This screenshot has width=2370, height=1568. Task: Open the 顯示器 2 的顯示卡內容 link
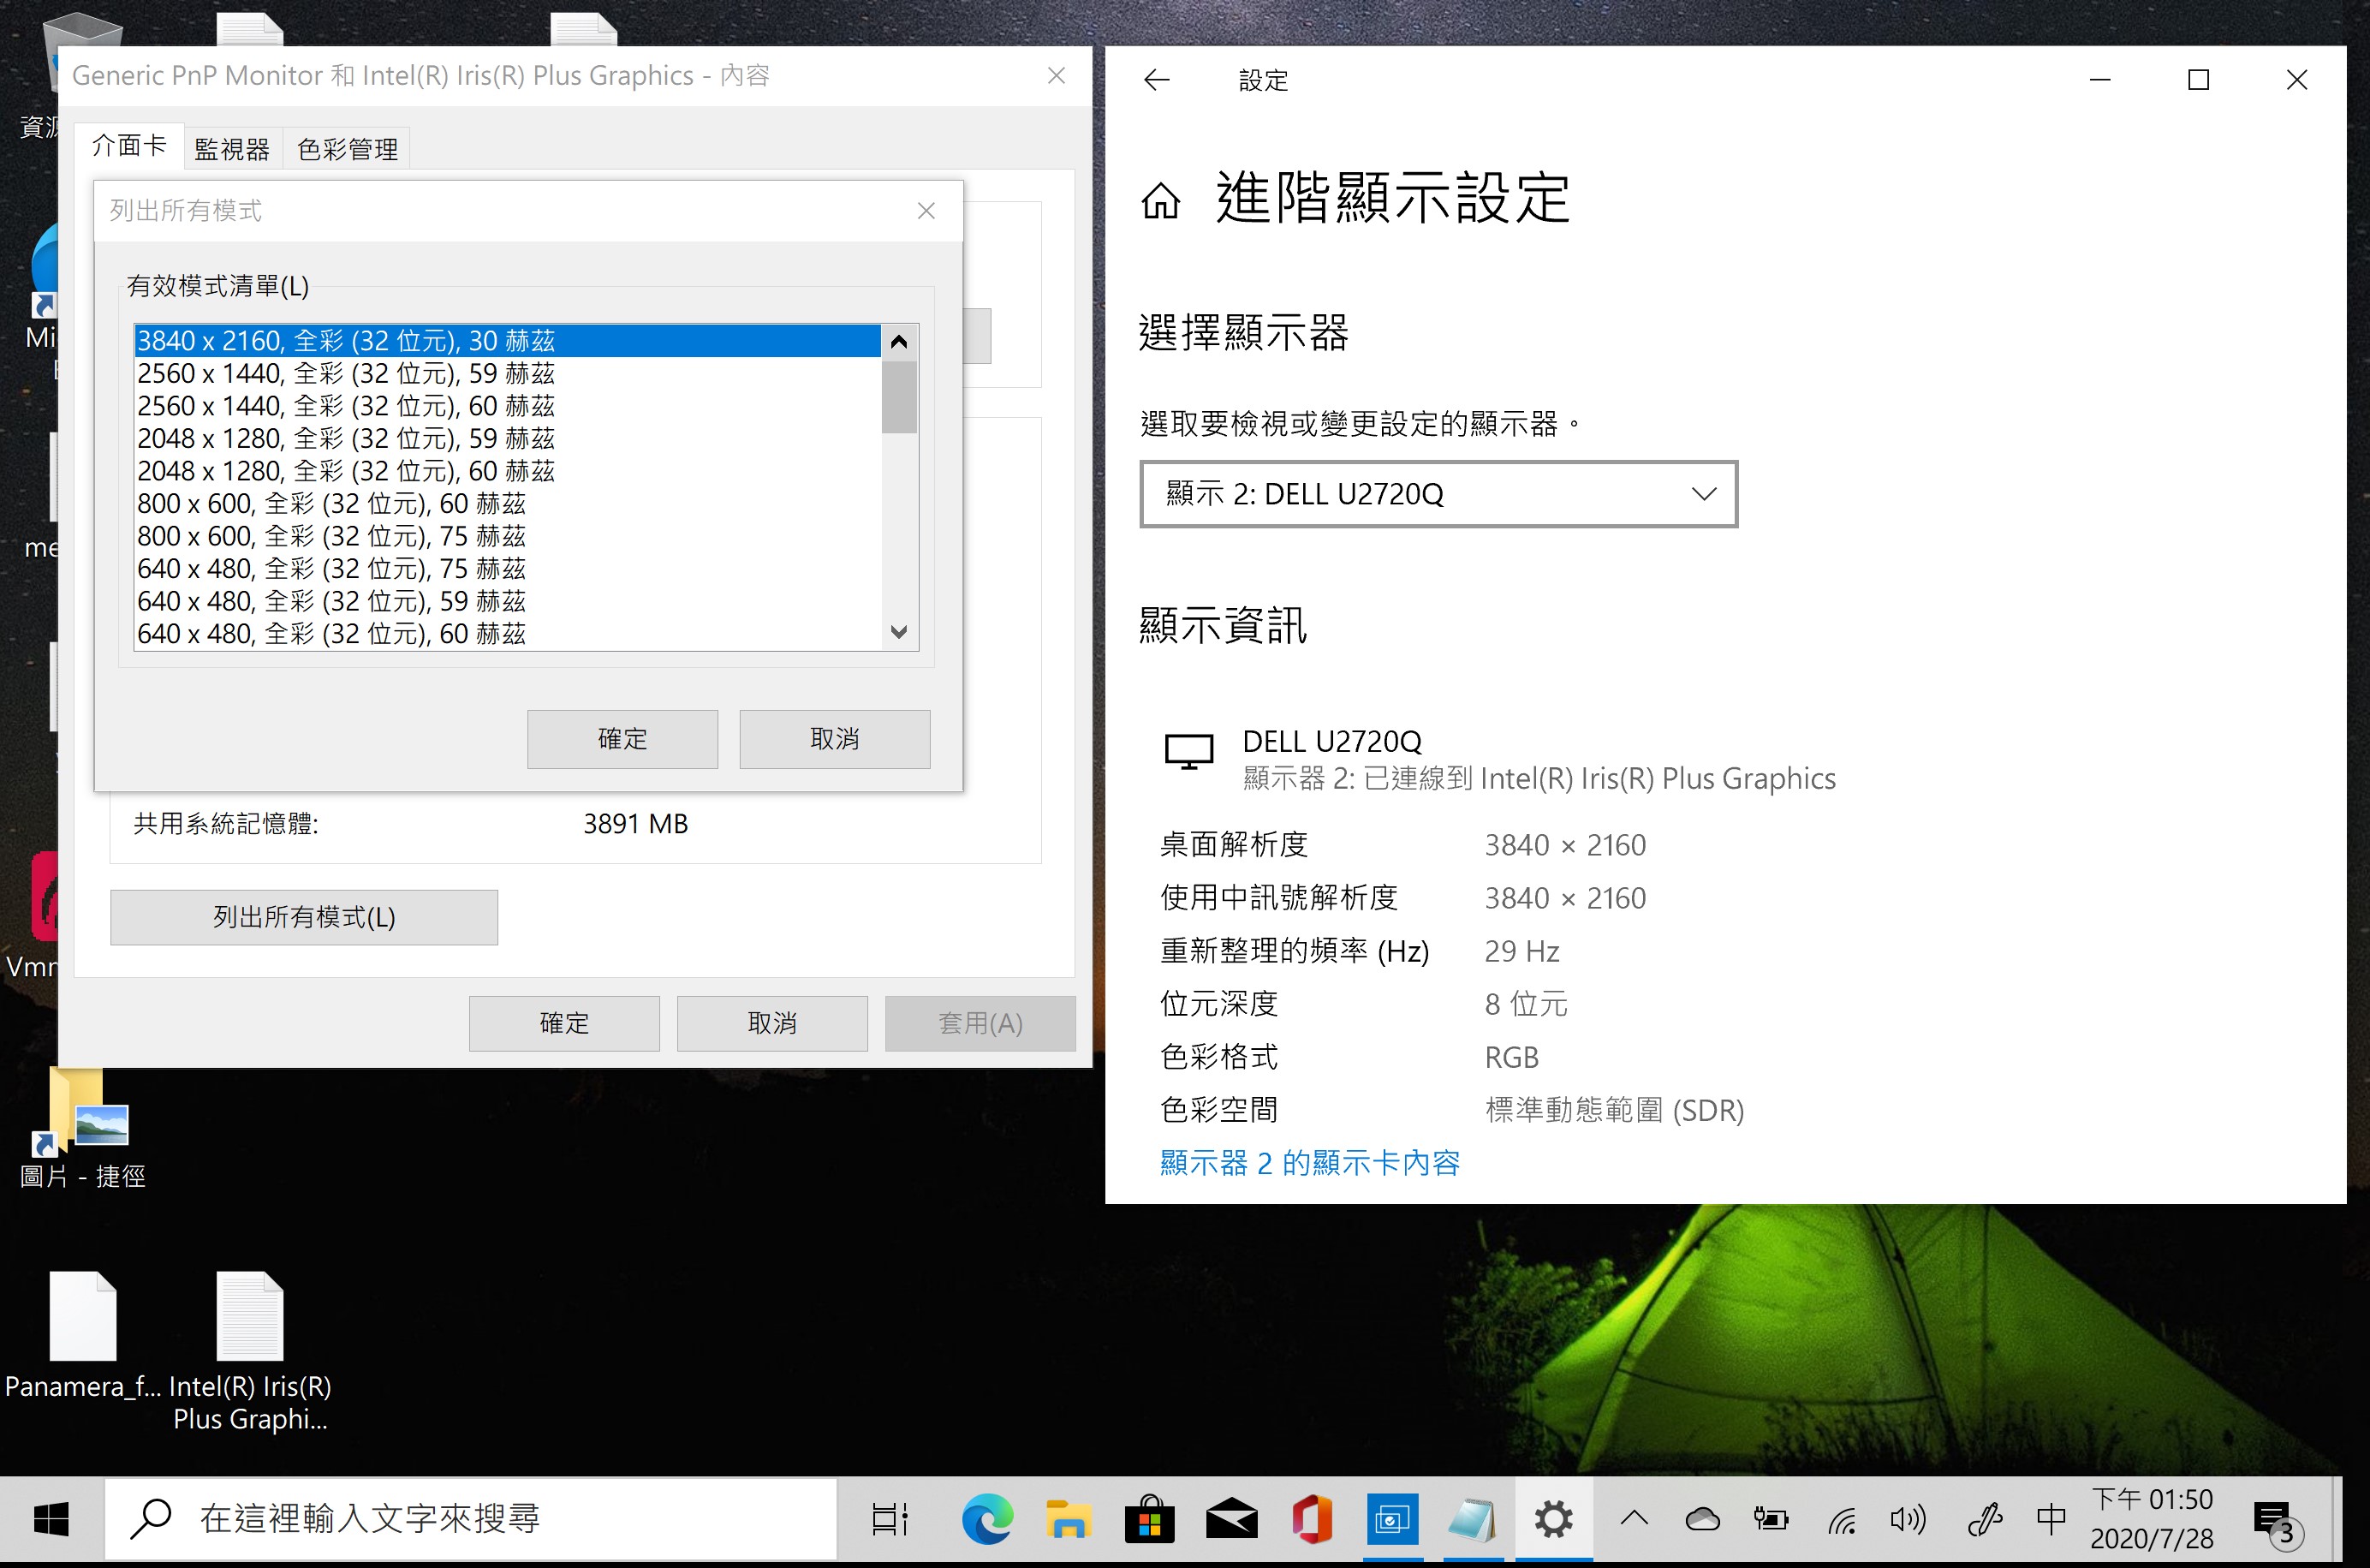[1309, 1163]
